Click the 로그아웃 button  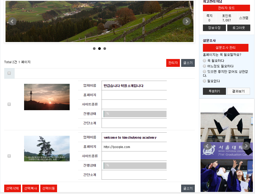(x=239, y=28)
